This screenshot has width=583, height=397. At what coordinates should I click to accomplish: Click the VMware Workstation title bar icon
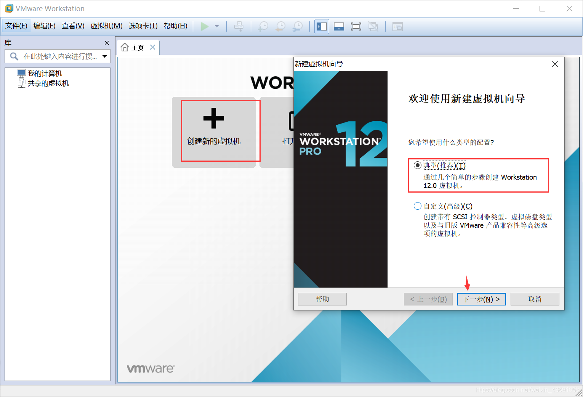click(9, 8)
